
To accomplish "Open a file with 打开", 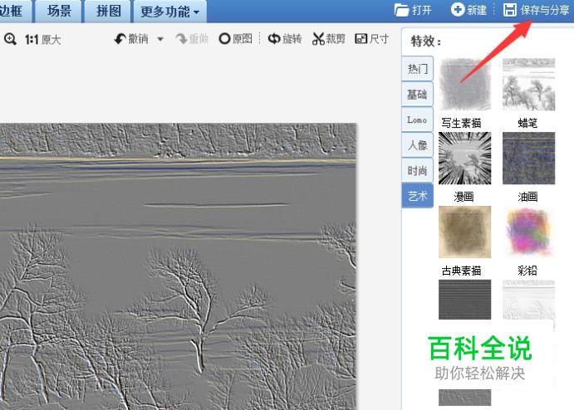I will pyautogui.click(x=413, y=10).
